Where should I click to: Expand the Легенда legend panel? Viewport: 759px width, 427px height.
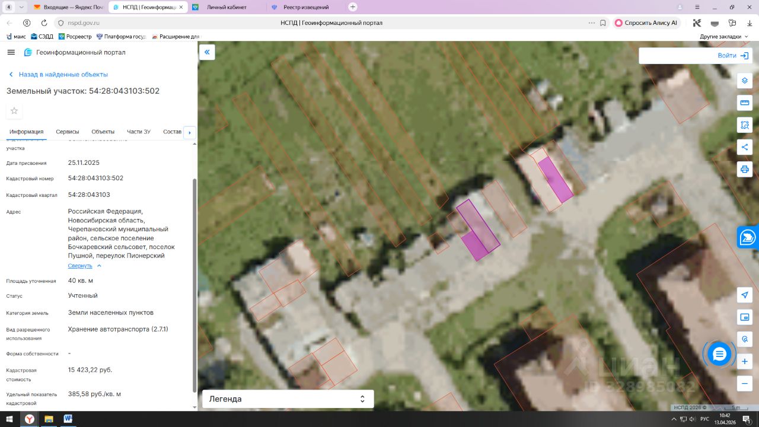click(x=288, y=399)
